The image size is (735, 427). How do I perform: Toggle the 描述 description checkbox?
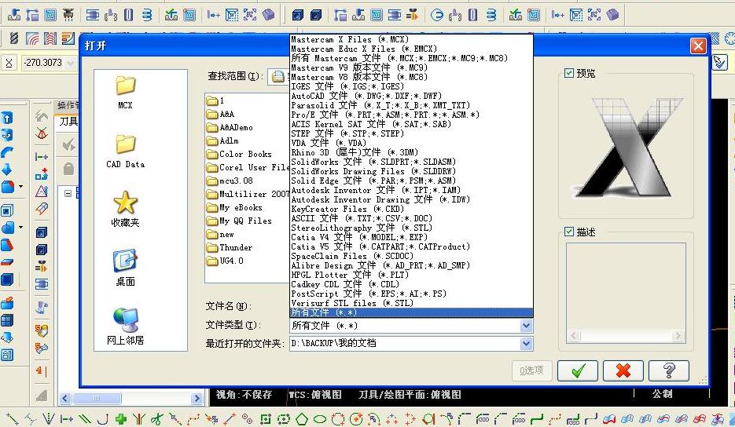(x=569, y=232)
